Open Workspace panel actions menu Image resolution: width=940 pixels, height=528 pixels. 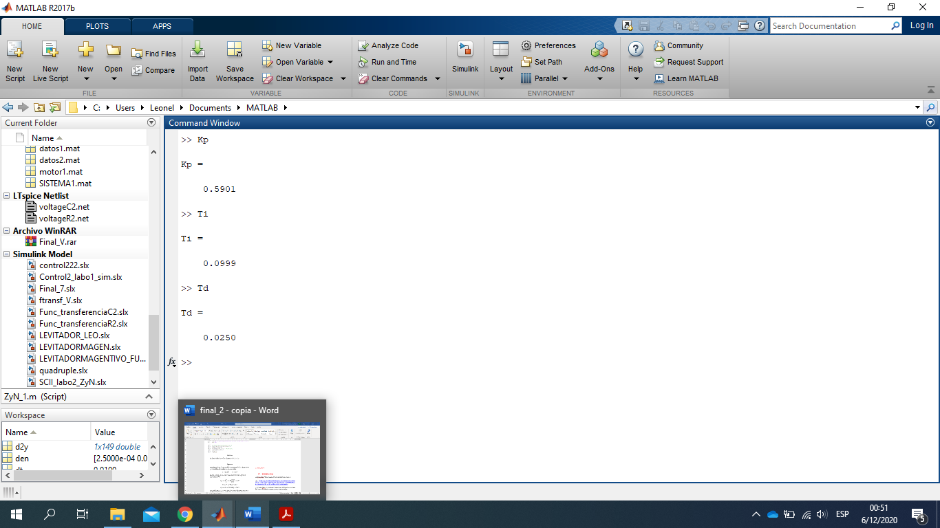(x=151, y=415)
